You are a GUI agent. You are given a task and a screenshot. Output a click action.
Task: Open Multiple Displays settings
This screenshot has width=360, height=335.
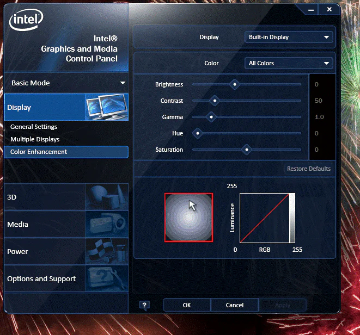click(35, 139)
